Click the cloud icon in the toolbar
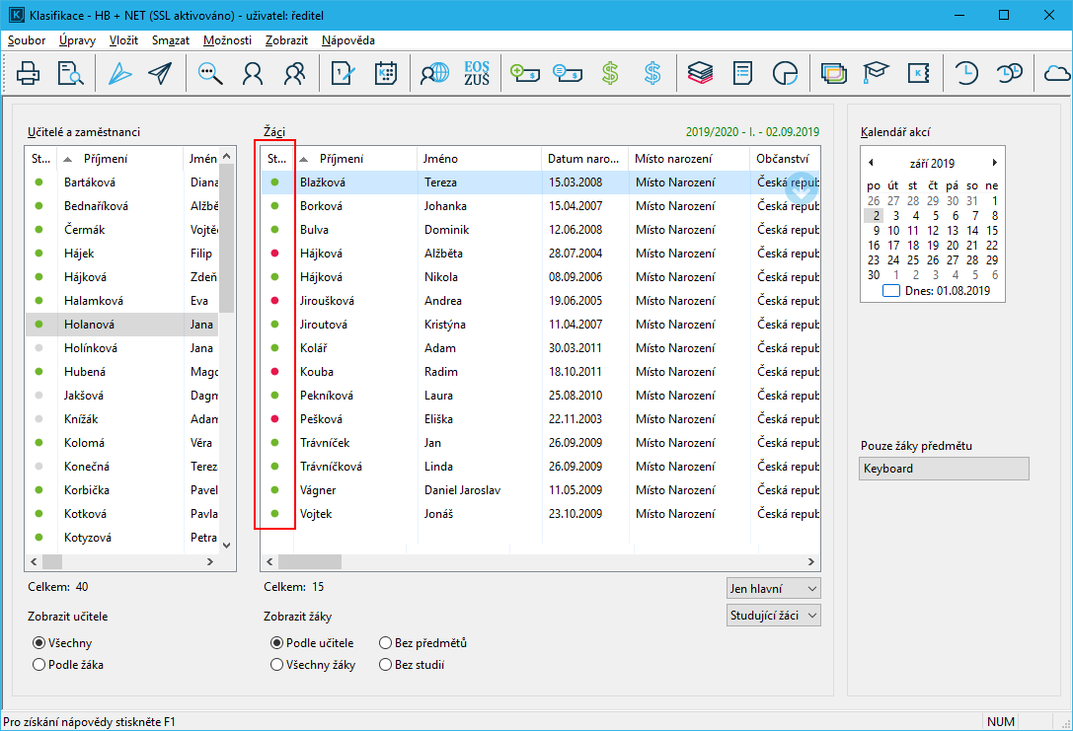1073x731 pixels. pyautogui.click(x=1057, y=73)
